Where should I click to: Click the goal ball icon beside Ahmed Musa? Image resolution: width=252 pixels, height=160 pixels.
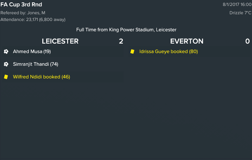click(x=6, y=51)
